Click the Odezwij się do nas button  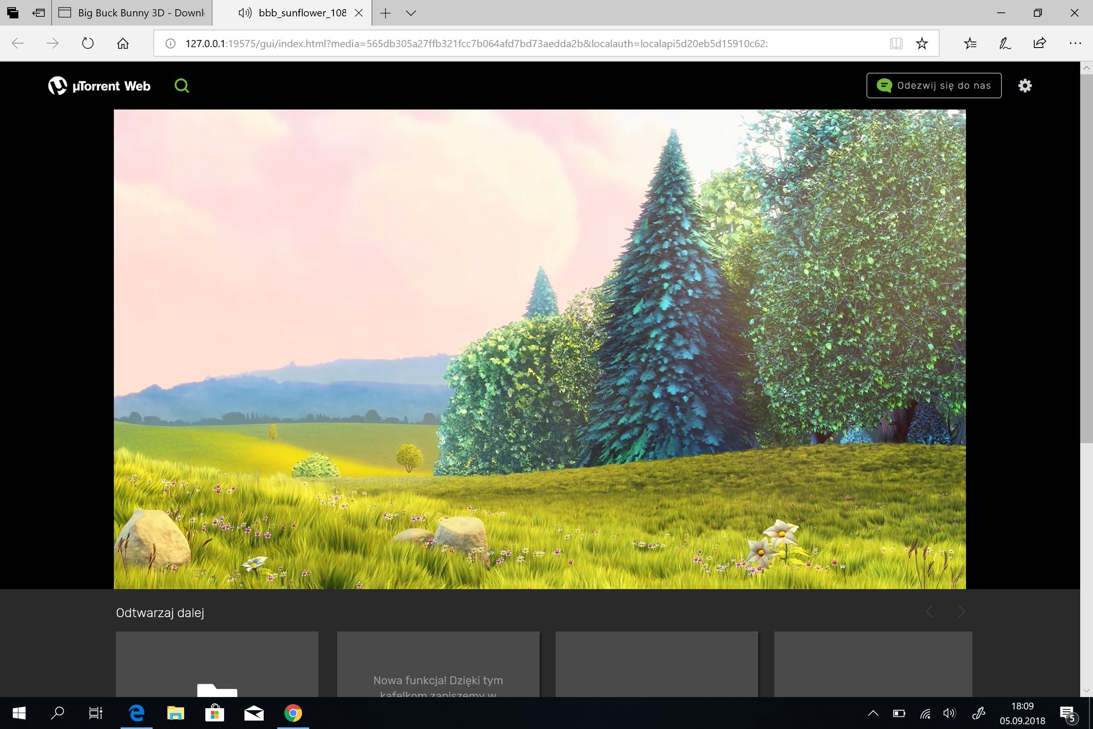click(934, 86)
